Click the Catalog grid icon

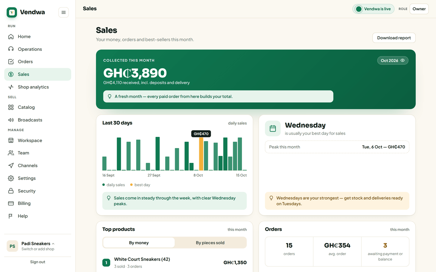pos(11,107)
